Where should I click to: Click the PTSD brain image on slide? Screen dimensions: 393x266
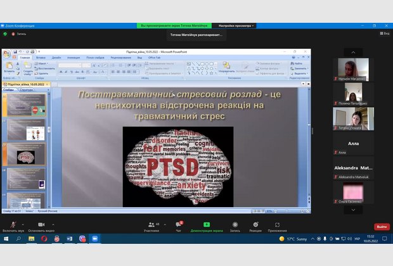177,166
